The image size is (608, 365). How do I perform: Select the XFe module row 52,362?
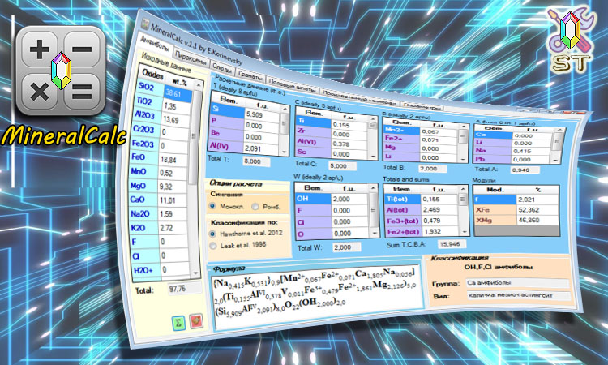click(516, 210)
